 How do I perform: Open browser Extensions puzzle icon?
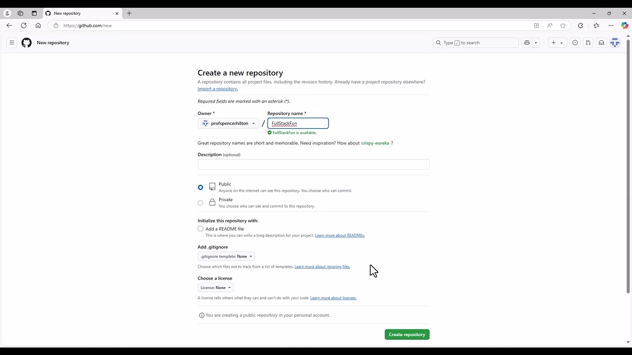pyautogui.click(x=580, y=26)
